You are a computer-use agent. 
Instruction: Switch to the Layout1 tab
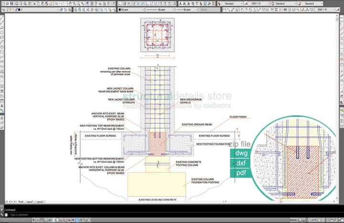coord(30,201)
